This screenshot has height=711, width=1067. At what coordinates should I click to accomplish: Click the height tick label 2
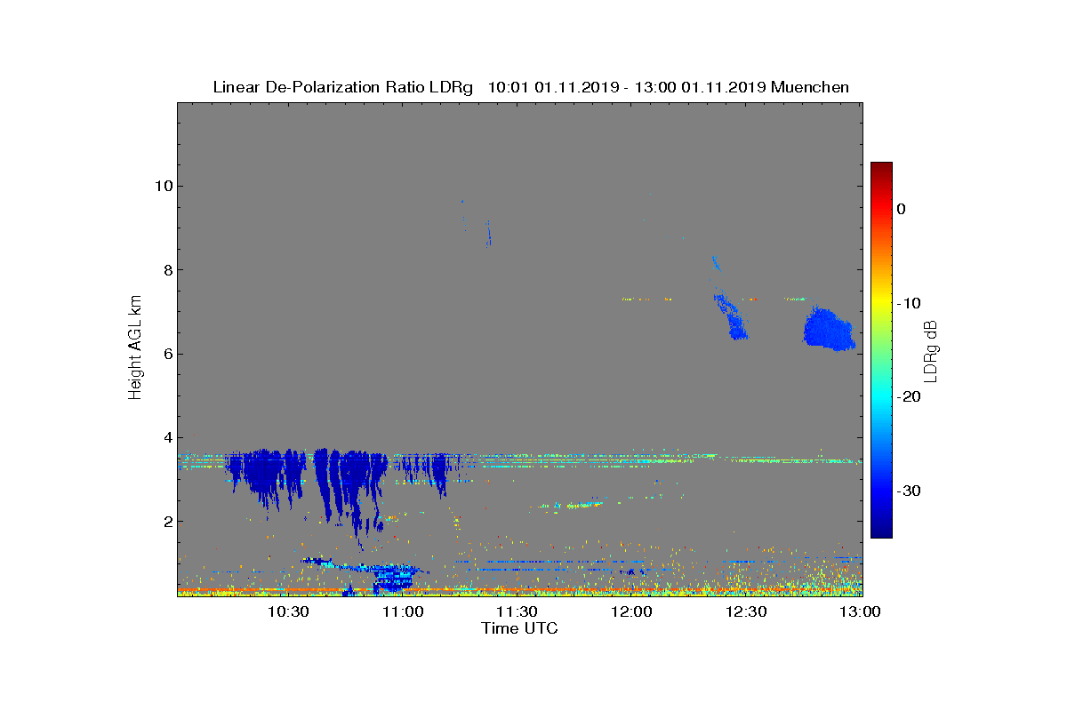click(x=166, y=521)
